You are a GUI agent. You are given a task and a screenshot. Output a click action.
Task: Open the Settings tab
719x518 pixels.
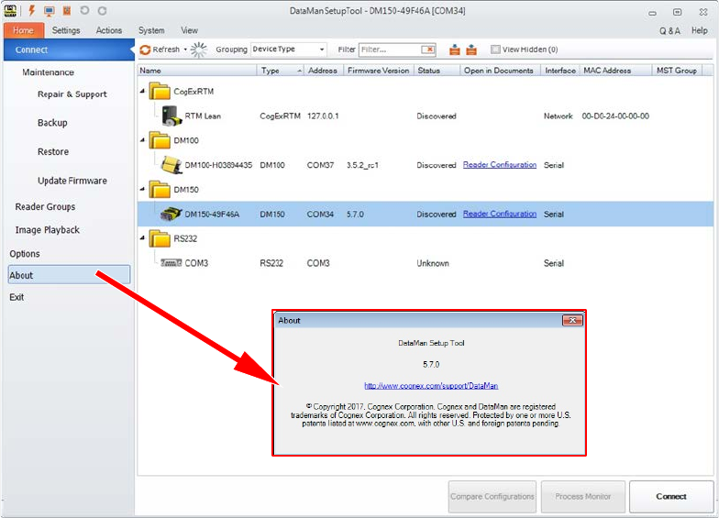pyautogui.click(x=66, y=30)
